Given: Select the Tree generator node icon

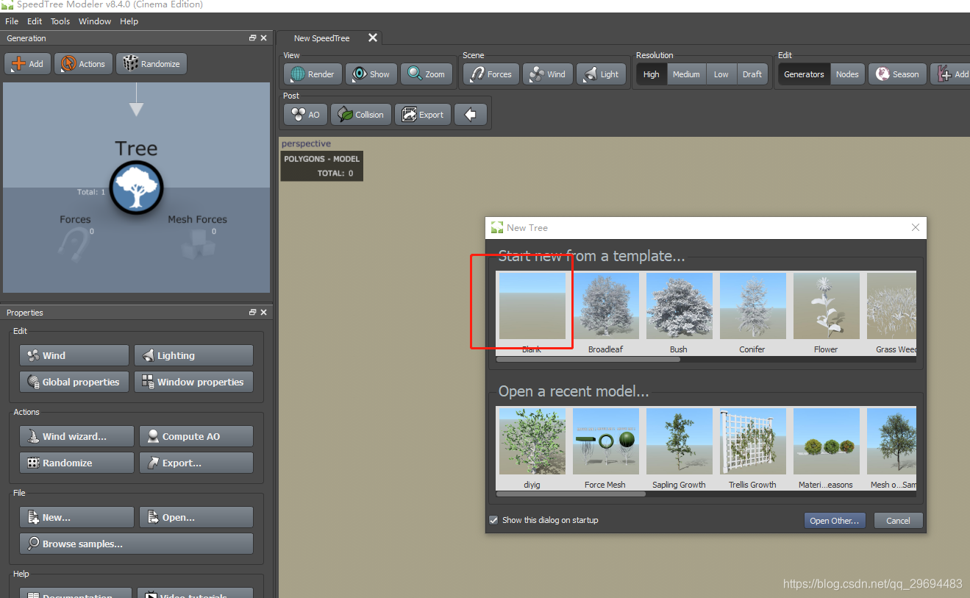Looking at the screenshot, I should (x=136, y=188).
